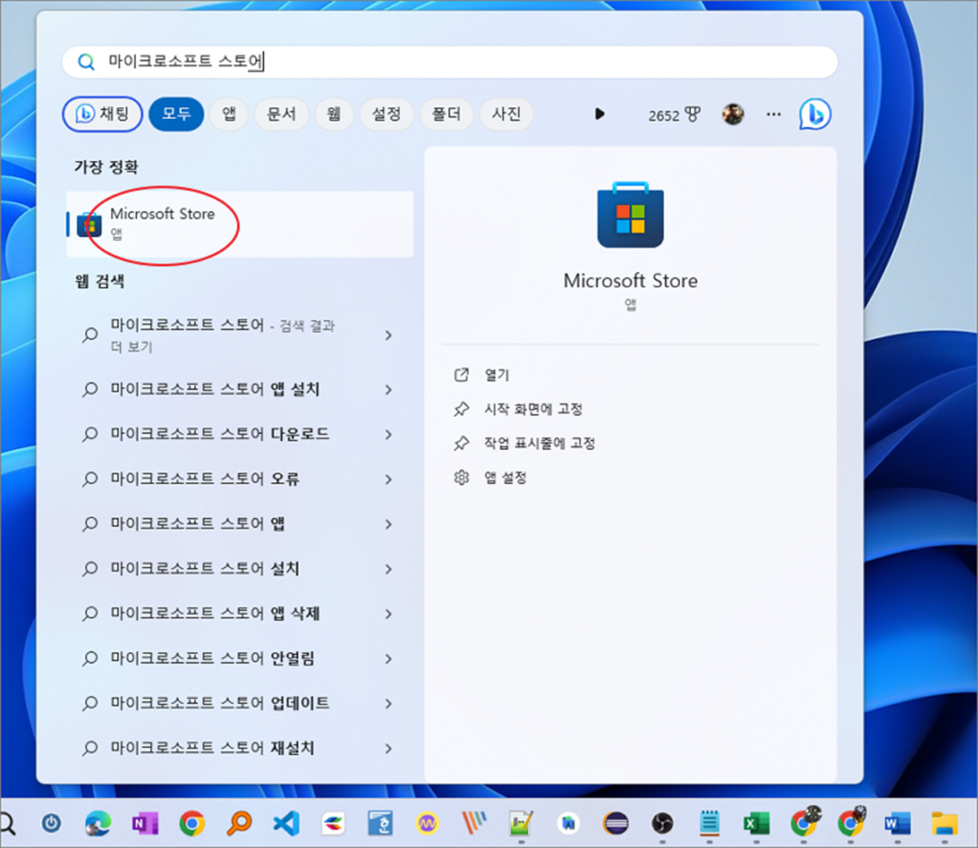Expand the '마이크로소프트 스토어 - 검색 결과' chevron
This screenshot has width=978, height=848.
[x=388, y=335]
